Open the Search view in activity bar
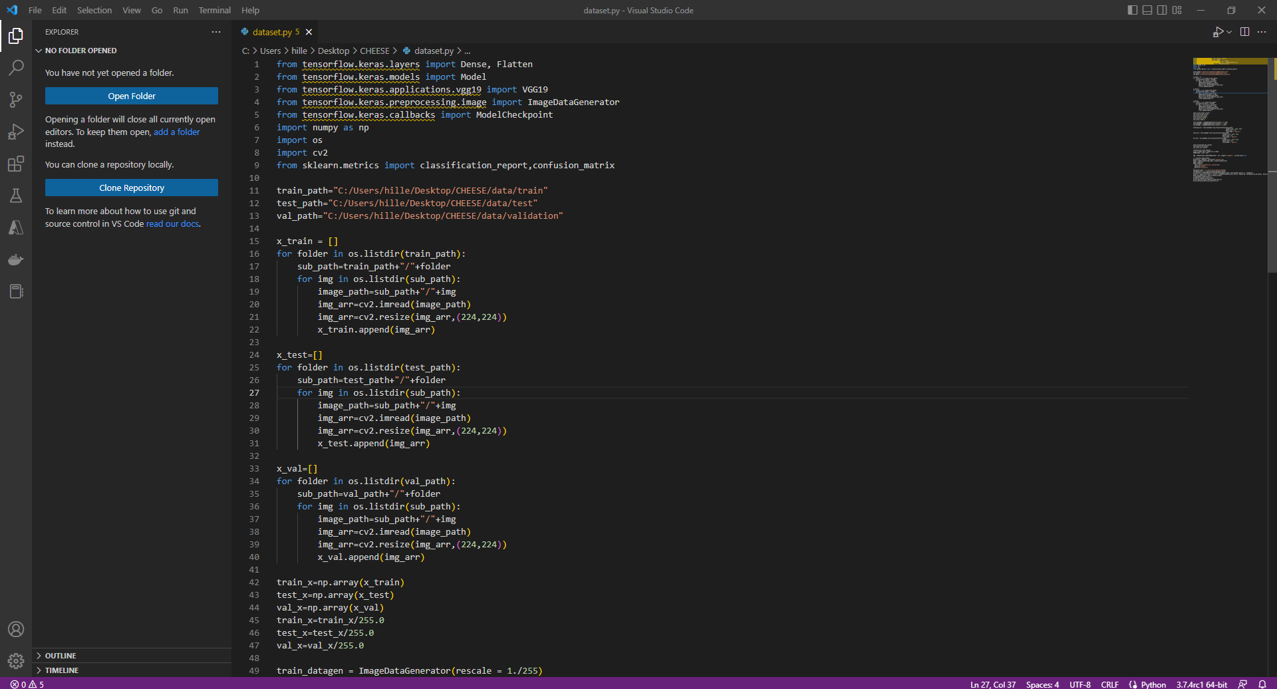Image resolution: width=1277 pixels, height=689 pixels. pos(16,67)
